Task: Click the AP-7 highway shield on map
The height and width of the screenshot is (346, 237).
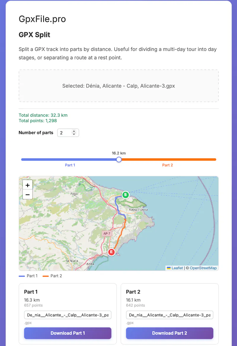Action: coord(107,233)
